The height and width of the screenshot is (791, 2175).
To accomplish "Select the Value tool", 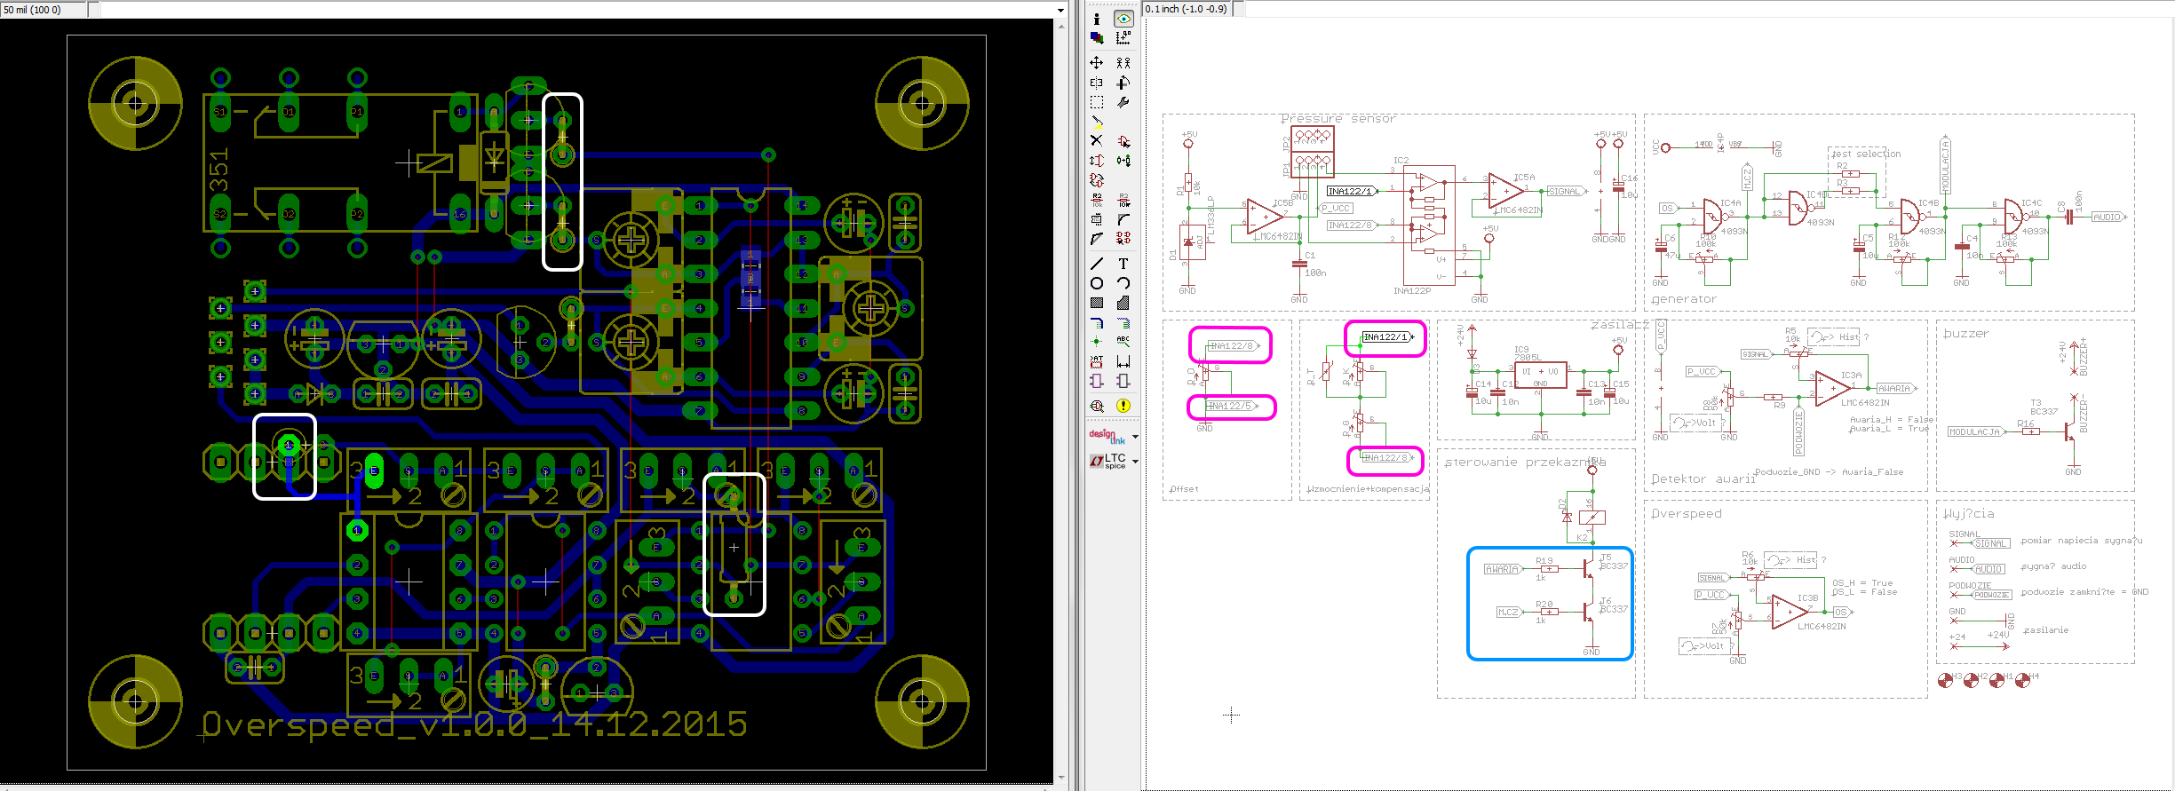I will pos(1123,200).
